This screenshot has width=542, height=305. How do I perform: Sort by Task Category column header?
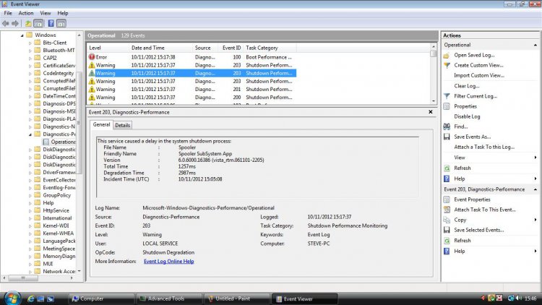270,48
